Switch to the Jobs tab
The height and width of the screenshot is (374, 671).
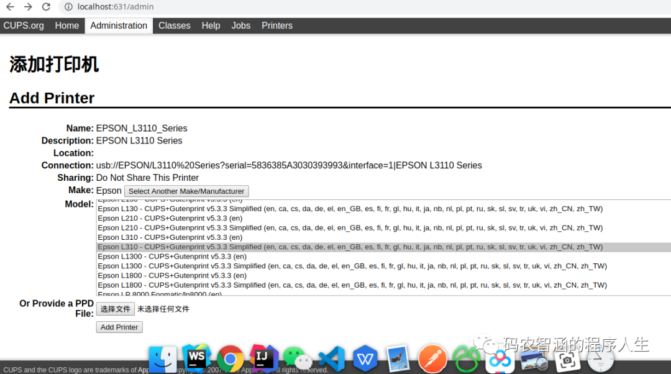(x=240, y=25)
